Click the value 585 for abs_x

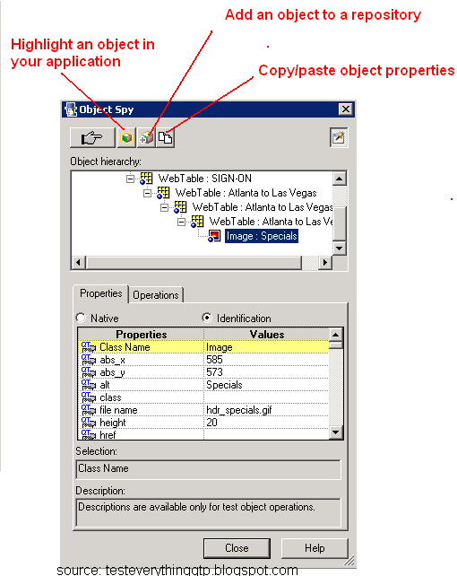(x=214, y=360)
